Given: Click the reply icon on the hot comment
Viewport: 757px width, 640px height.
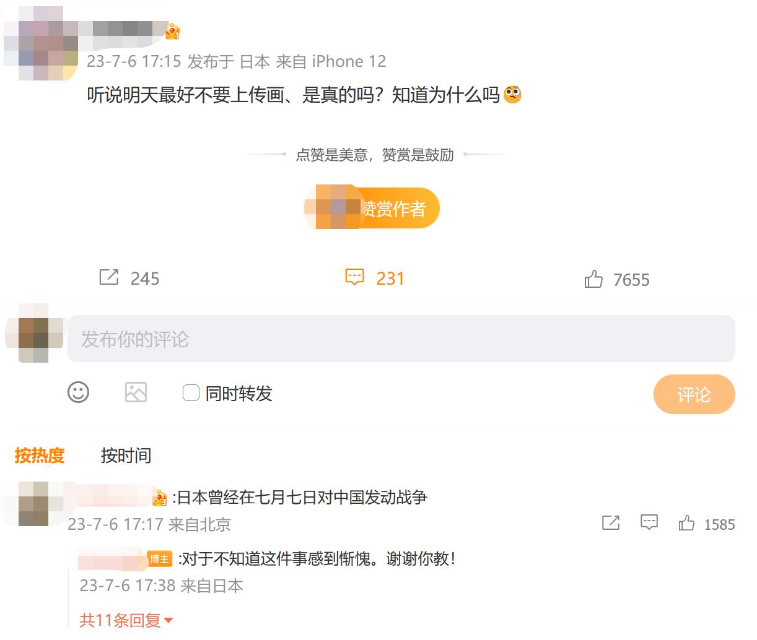Looking at the screenshot, I should click(x=648, y=523).
